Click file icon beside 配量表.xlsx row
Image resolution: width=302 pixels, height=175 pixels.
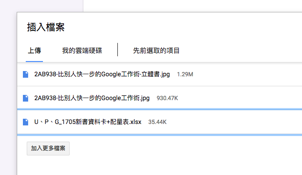(x=25, y=122)
